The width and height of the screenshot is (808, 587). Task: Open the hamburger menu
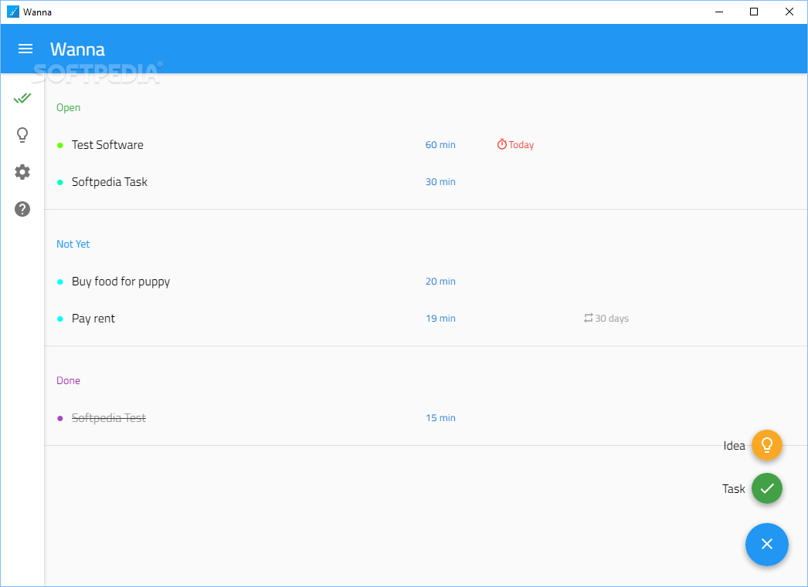[25, 49]
